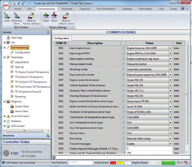Click the green Engine-Hours status bar
The image size is (192, 167).
(x=168, y=163)
